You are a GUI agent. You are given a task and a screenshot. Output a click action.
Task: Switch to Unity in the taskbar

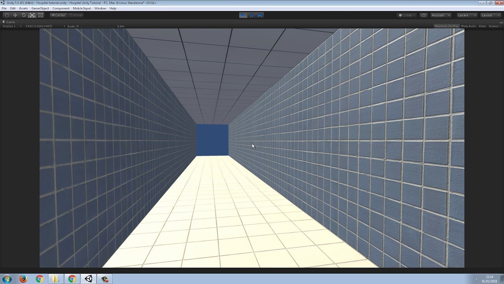[89, 279]
